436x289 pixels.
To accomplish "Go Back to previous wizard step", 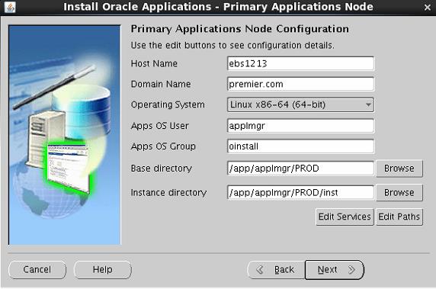I will tap(276, 269).
